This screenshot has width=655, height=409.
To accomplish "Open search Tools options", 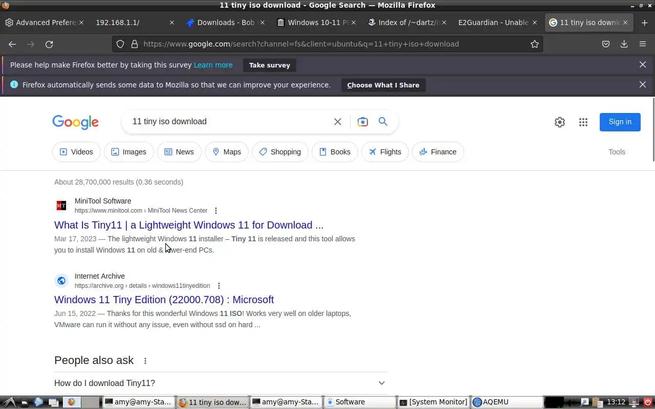I will click(x=617, y=152).
